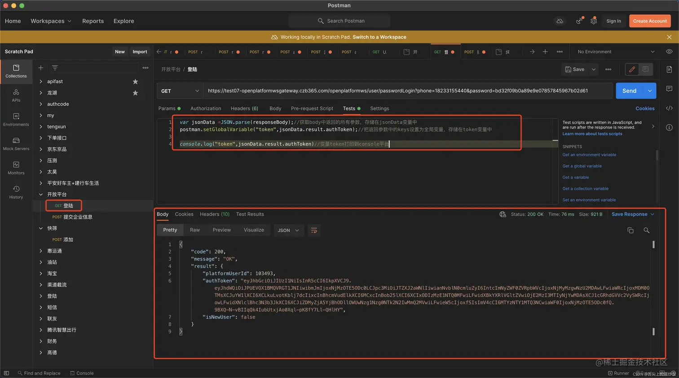The width and height of the screenshot is (679, 378).
Task: Switch to the Pre-request Script tab
Action: click(x=312, y=109)
